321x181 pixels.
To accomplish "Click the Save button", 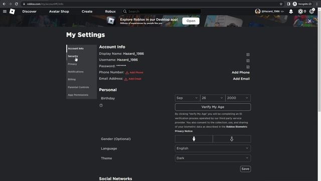I will (x=245, y=169).
